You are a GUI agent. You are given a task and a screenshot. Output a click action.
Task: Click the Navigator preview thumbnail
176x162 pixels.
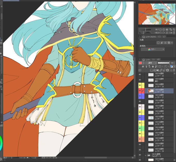(x=157, y=14)
